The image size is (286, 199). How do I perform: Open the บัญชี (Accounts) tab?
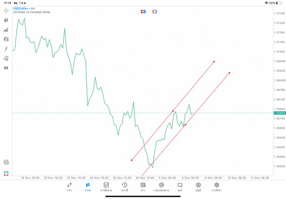click(198, 187)
